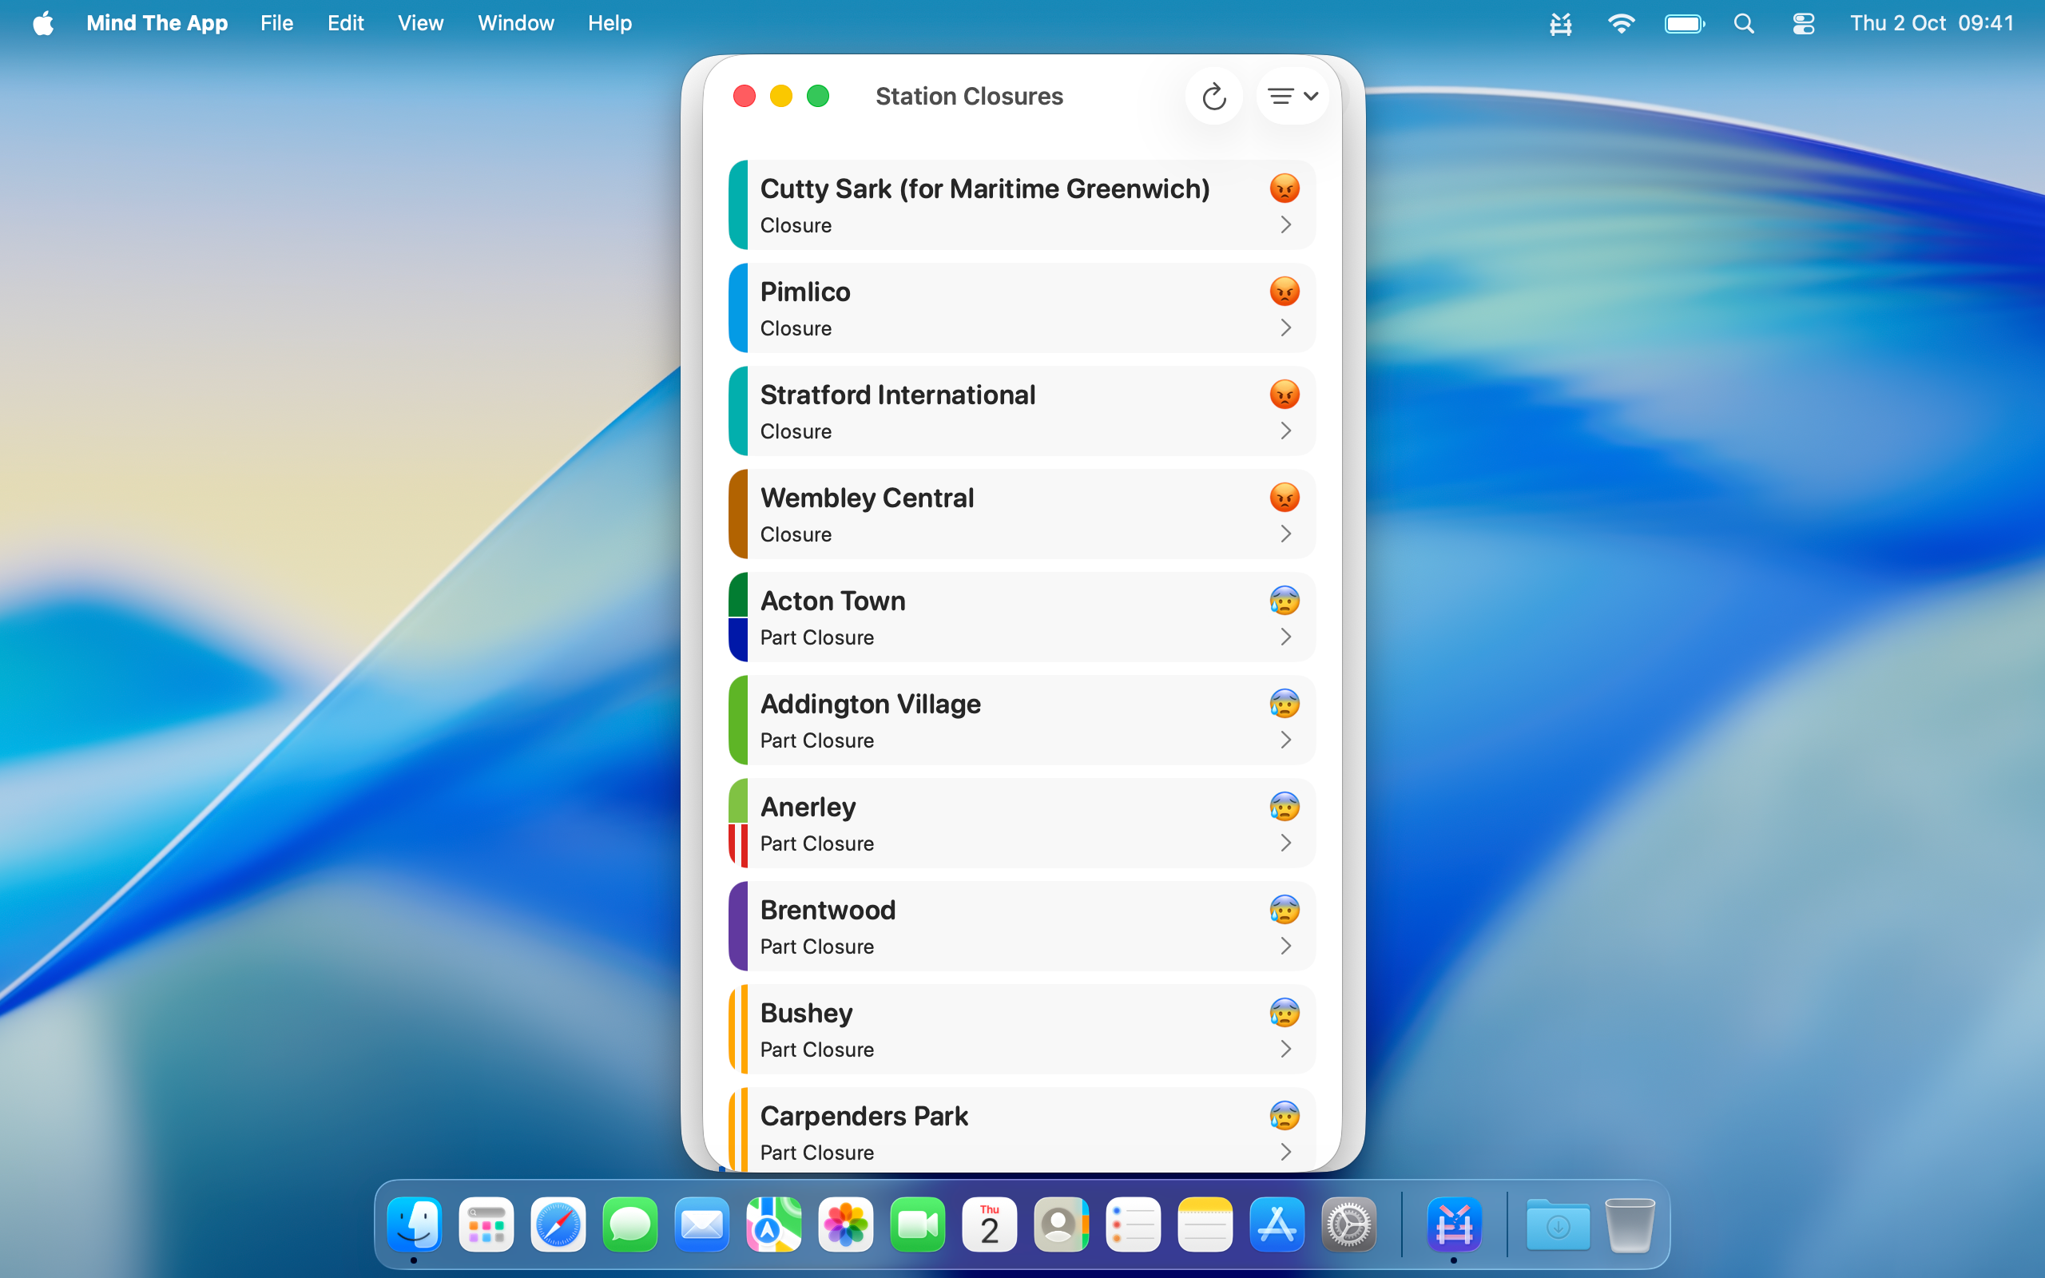Image resolution: width=2045 pixels, height=1278 pixels.
Task: Open Calendar from the Dock
Action: click(989, 1224)
